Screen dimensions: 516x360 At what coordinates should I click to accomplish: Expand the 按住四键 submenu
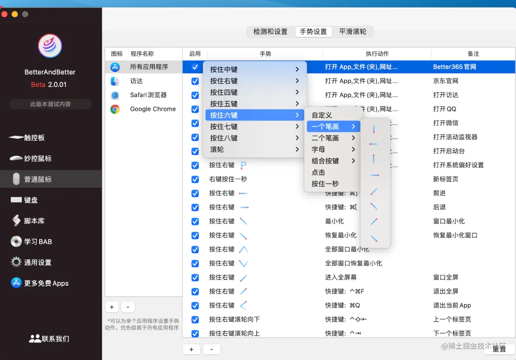255,92
